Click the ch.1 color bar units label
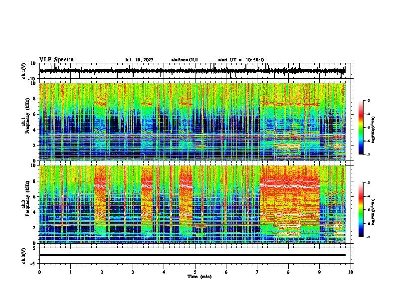Image resolution: width=395 pixels, height=305 pixels. click(x=374, y=130)
